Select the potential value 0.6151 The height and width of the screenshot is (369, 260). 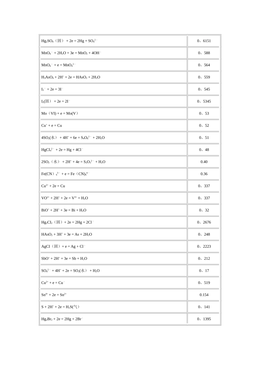(x=204, y=41)
